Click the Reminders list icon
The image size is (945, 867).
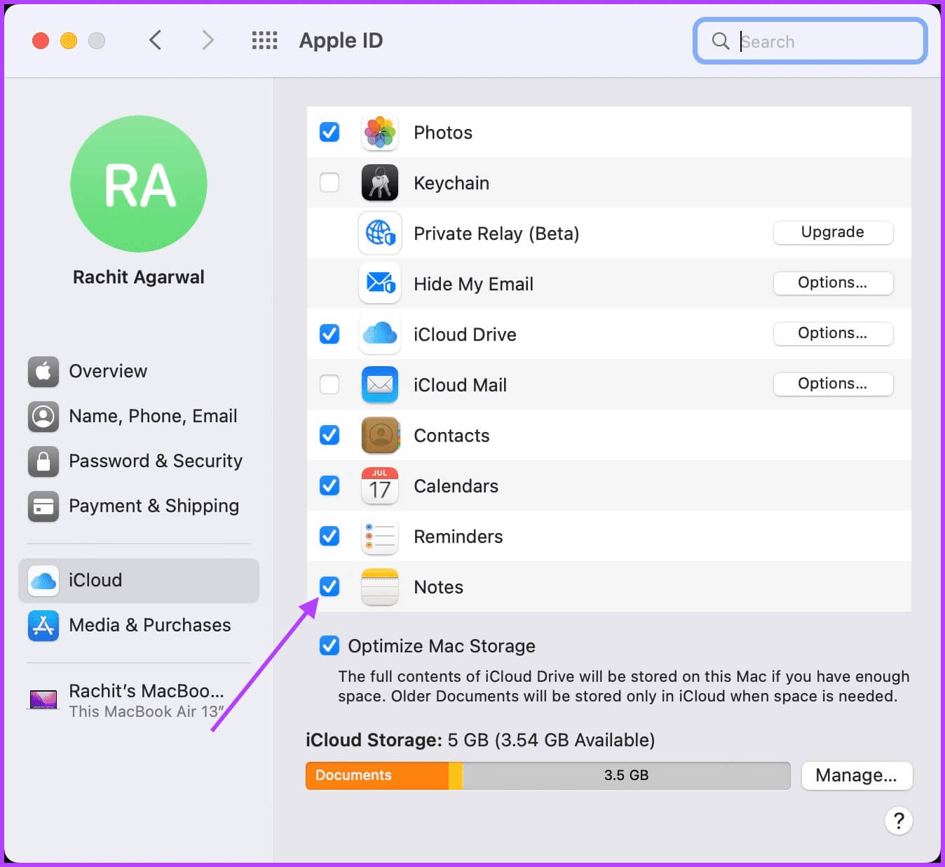click(x=380, y=536)
